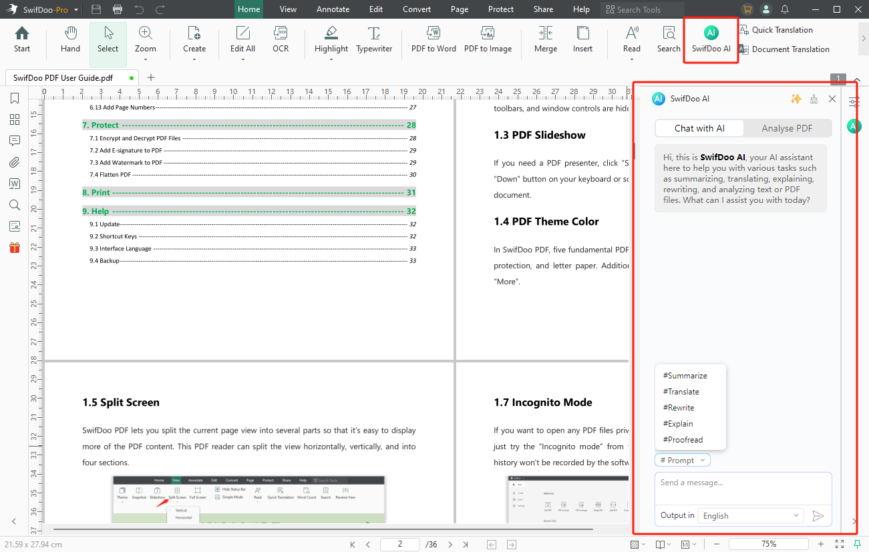This screenshot has height=552, width=869.
Task: Open the Convert ribbon tab
Action: pyautogui.click(x=417, y=9)
